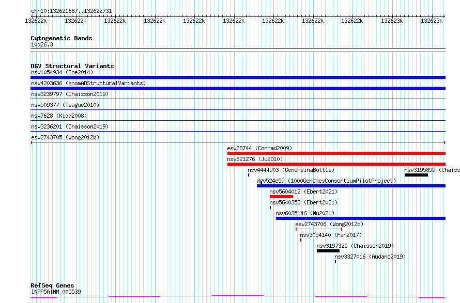Open nsv5640353 (Ebert2021) label
Screen dimensions: 460x303
[x=303, y=202]
